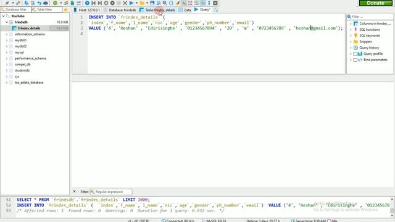Open the load SQL file dropdown arrow

147,3
